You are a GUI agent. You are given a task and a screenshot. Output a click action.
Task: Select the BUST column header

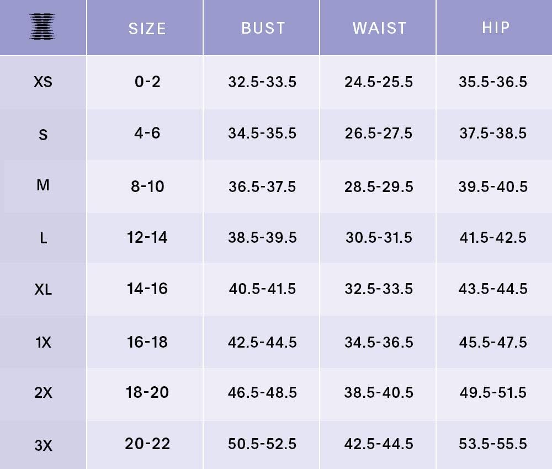click(263, 28)
